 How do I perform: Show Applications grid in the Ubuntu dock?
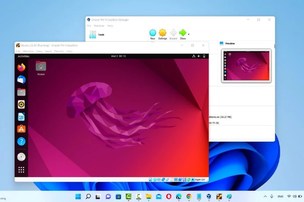click(21, 170)
